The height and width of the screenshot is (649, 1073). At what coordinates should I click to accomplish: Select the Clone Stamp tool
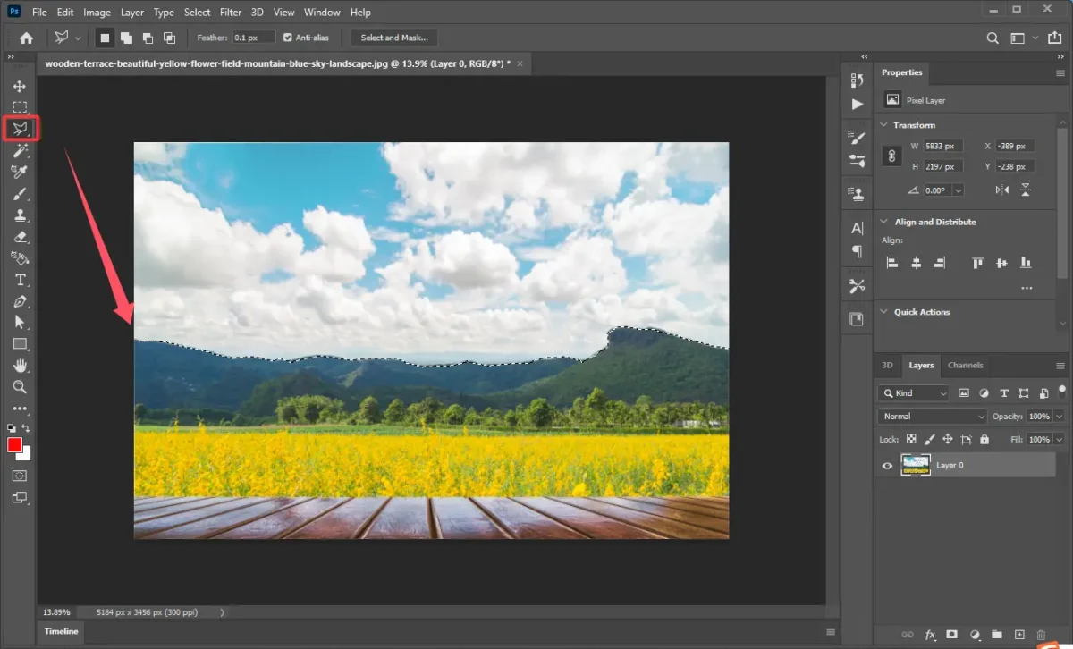tap(19, 215)
